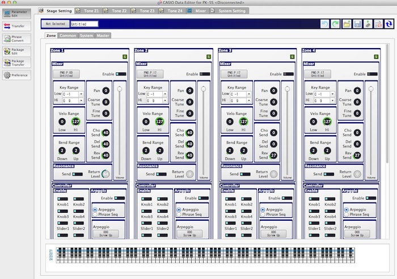Switch to Tone Z1 tab
This screenshot has height=279, width=397.
pos(88,11)
